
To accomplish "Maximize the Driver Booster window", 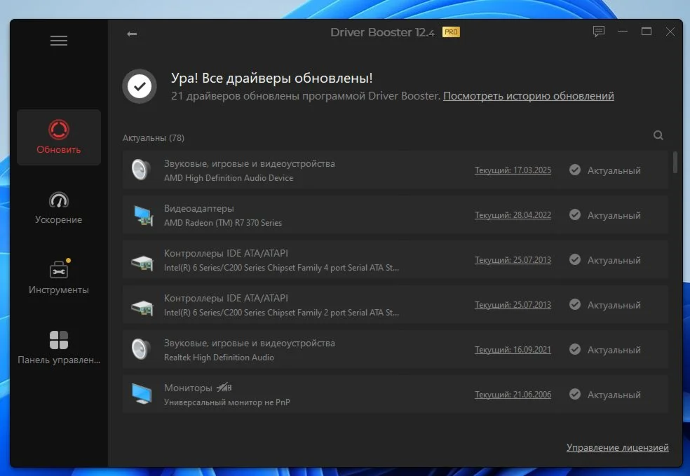I will (x=646, y=32).
